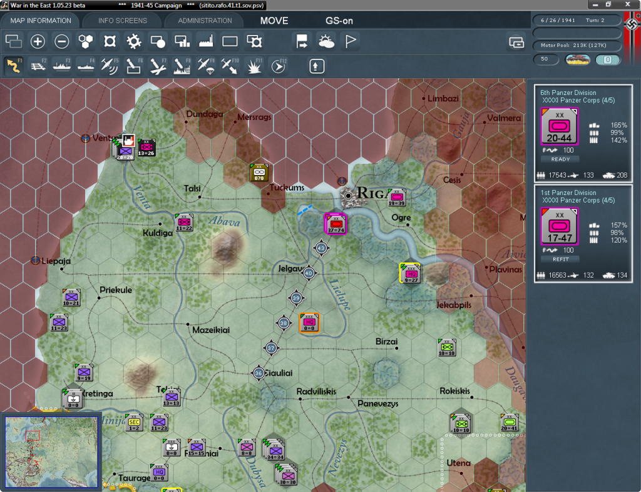Open XXXXI Panzer Corps link under 1st Panzer Division
The height and width of the screenshot is (492, 641).
tap(578, 201)
